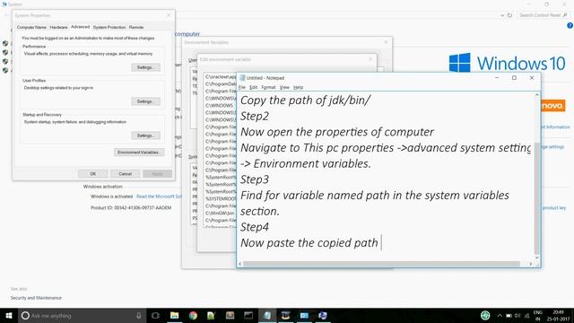
Task: Select the %SYSTEMROOT% uppercase path entry
Action: [221, 199]
